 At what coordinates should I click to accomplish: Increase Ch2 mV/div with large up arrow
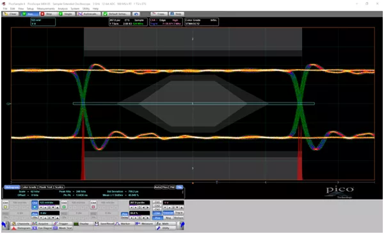58,207
